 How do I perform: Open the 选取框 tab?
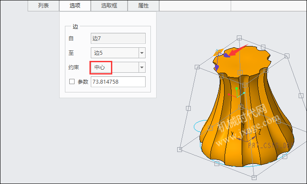click(x=109, y=6)
